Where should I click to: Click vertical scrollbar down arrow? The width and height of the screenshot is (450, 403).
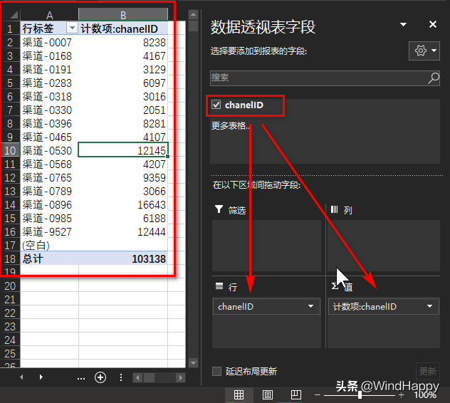(x=193, y=363)
